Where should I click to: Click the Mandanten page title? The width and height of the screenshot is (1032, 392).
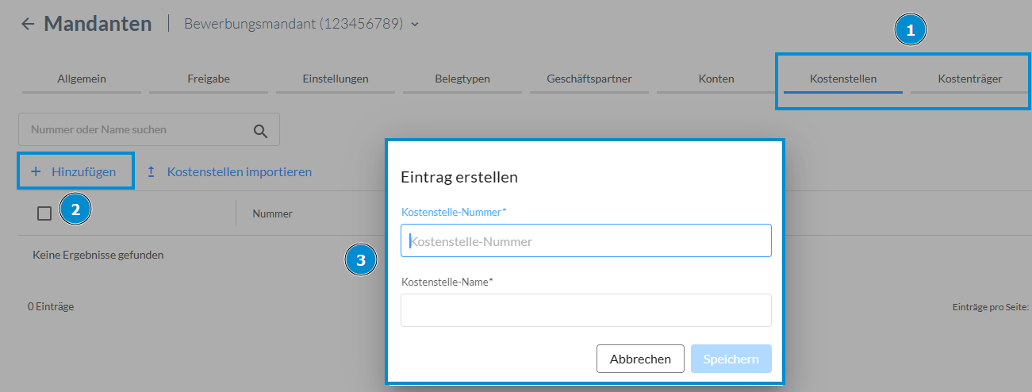click(98, 24)
